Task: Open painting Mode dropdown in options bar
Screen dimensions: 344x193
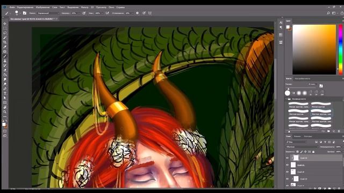Action: (48, 13)
